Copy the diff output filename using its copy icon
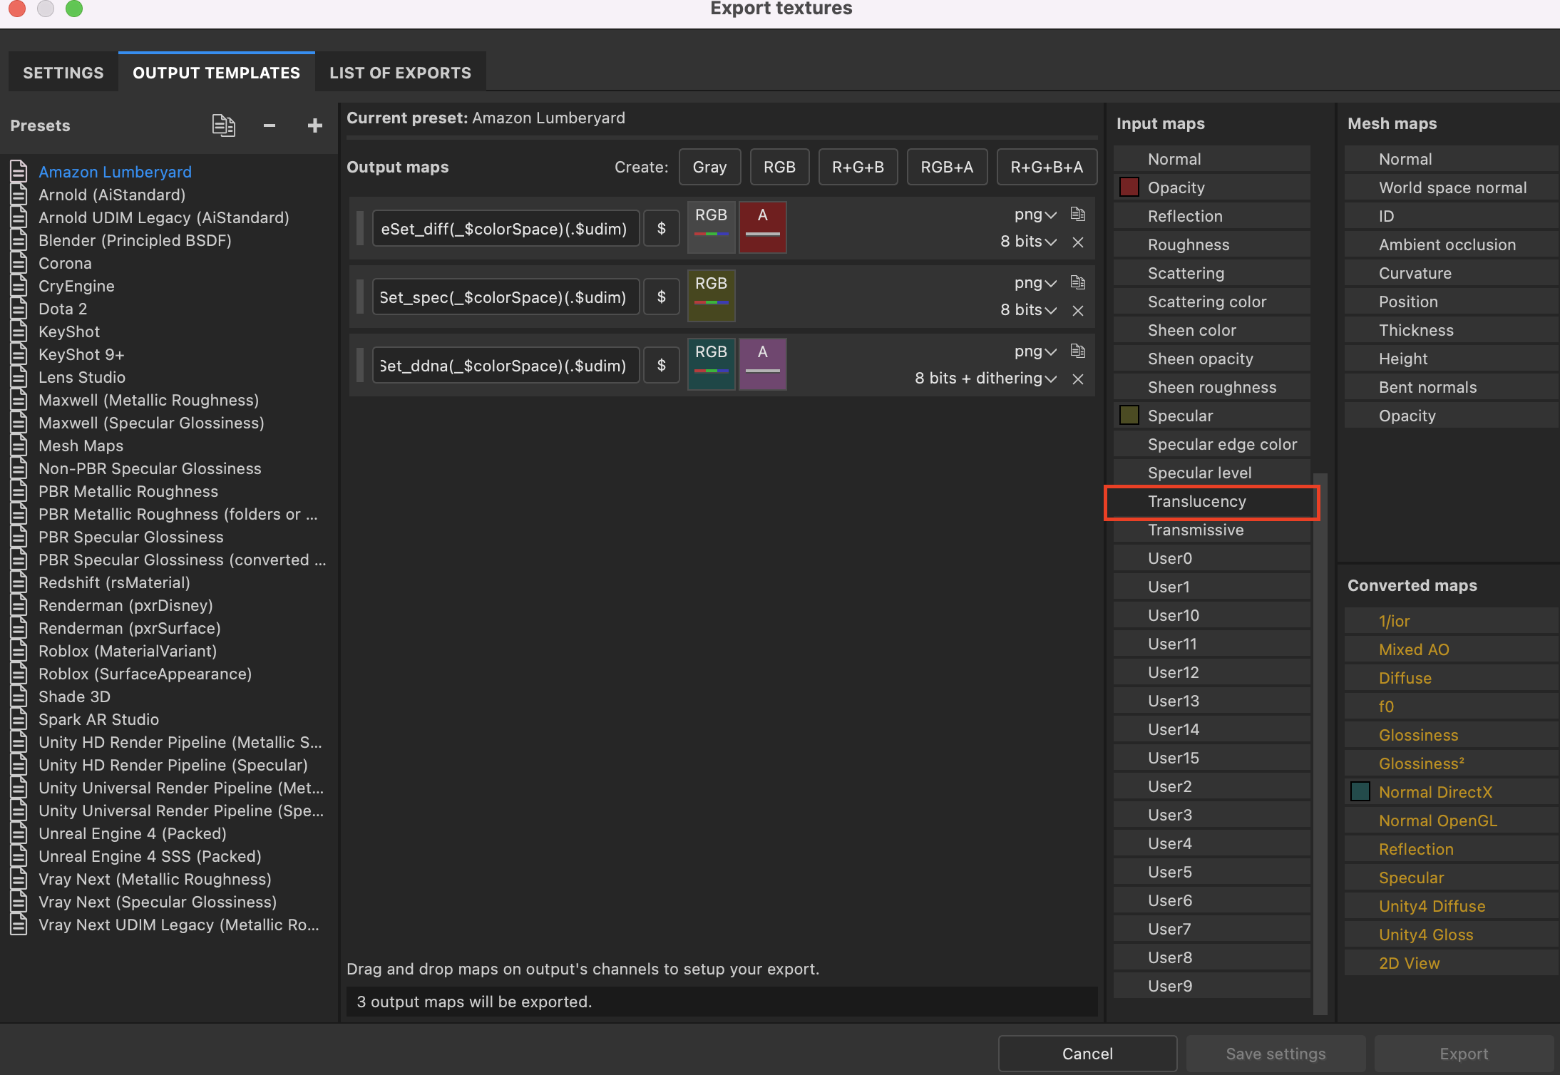This screenshot has width=1560, height=1075. [x=1077, y=213]
